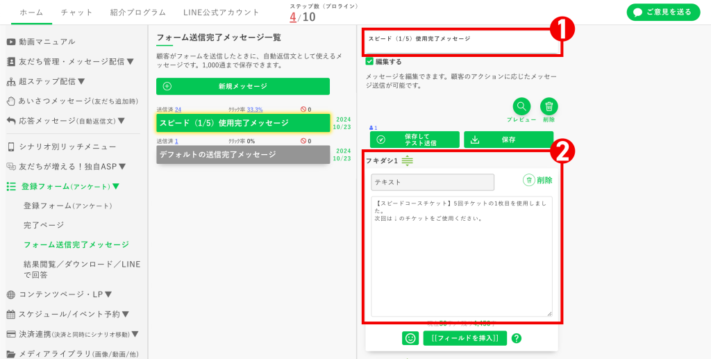Image resolution: width=711 pixels, height=359 pixels.
Task: Click the globe icon beside コンテンツページ
Action: pyautogui.click(x=11, y=294)
